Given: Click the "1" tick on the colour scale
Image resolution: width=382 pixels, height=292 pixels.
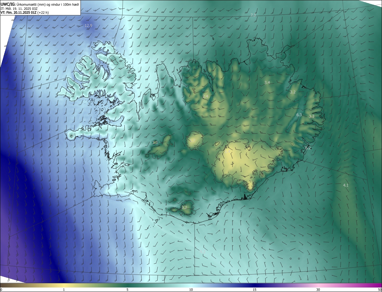Looking at the screenshot, I should coord(64,290).
